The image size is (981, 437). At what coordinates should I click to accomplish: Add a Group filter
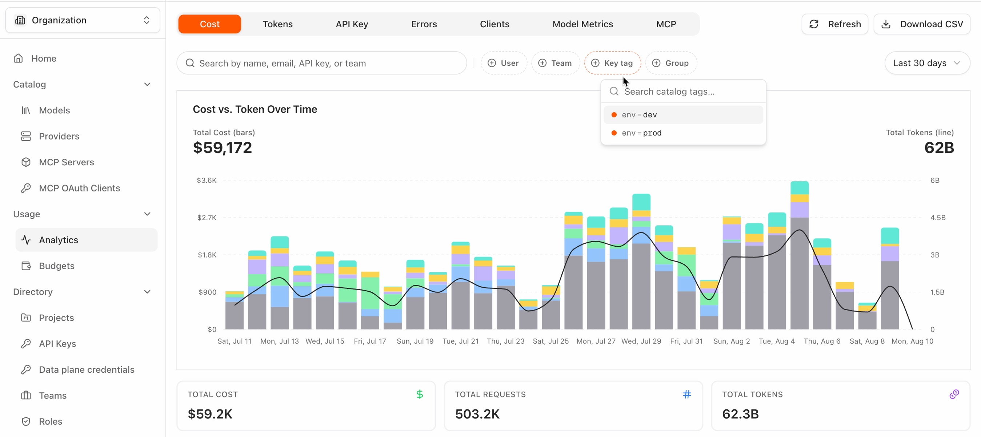pos(670,63)
